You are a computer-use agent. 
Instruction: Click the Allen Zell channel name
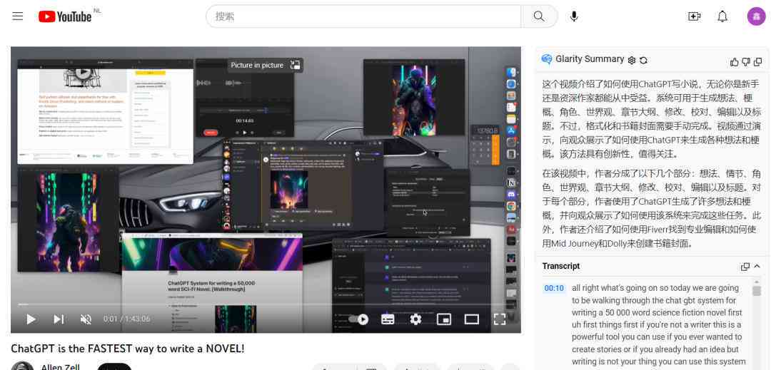click(x=61, y=367)
